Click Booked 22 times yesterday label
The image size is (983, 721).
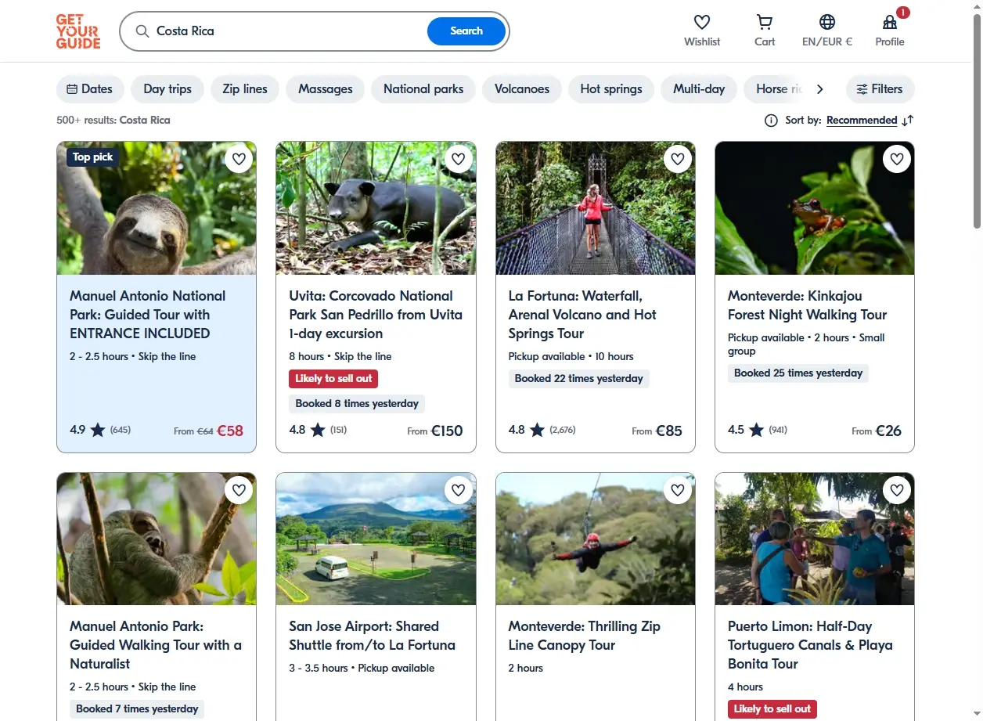point(578,379)
